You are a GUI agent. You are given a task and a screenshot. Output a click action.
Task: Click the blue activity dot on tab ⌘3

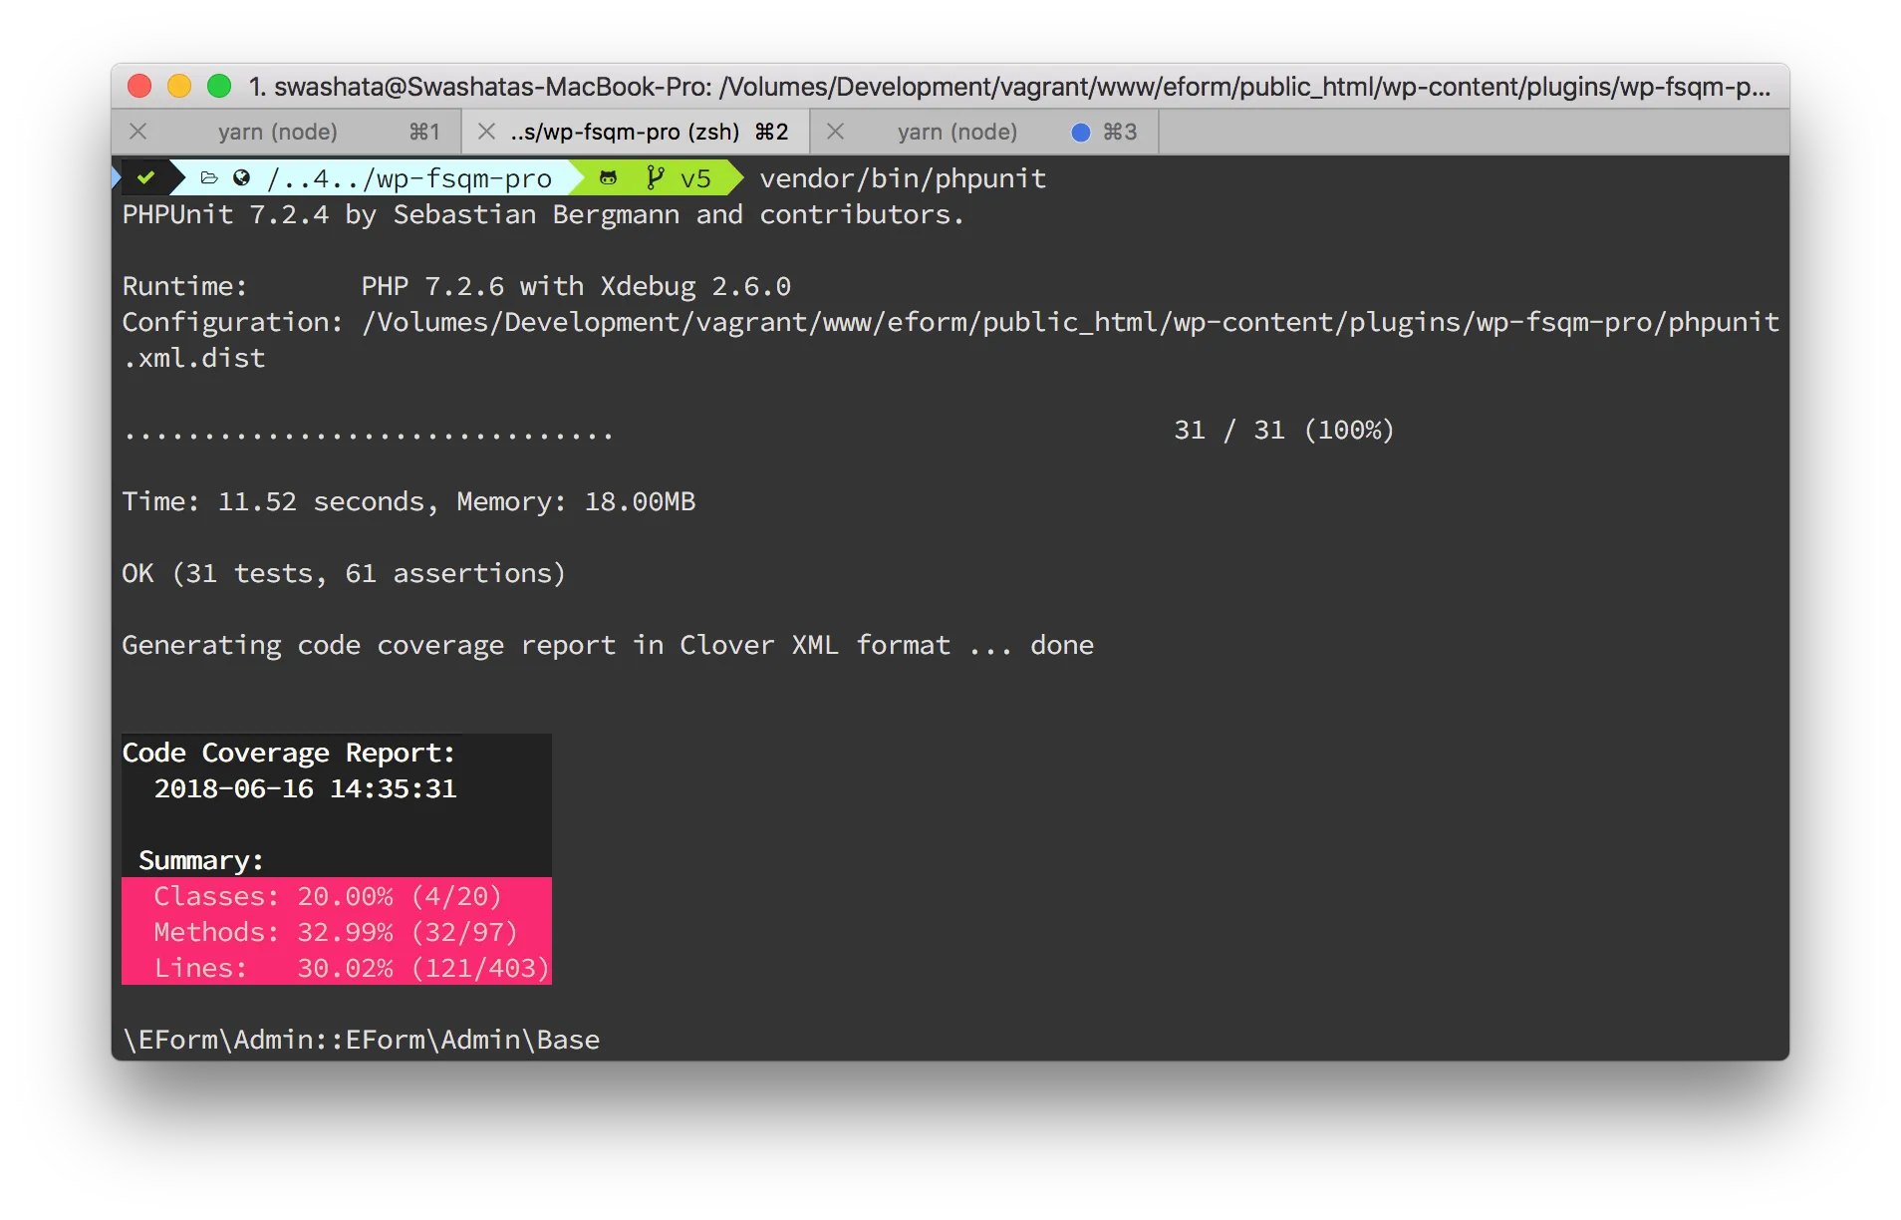pyautogui.click(x=1080, y=133)
